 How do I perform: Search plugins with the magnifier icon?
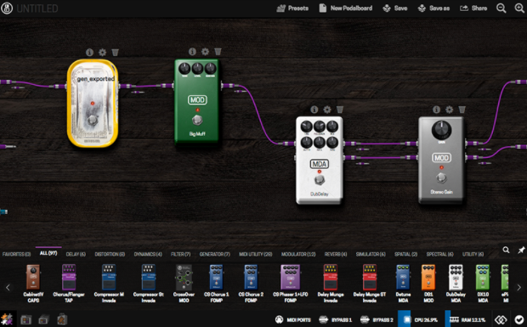coord(506,250)
